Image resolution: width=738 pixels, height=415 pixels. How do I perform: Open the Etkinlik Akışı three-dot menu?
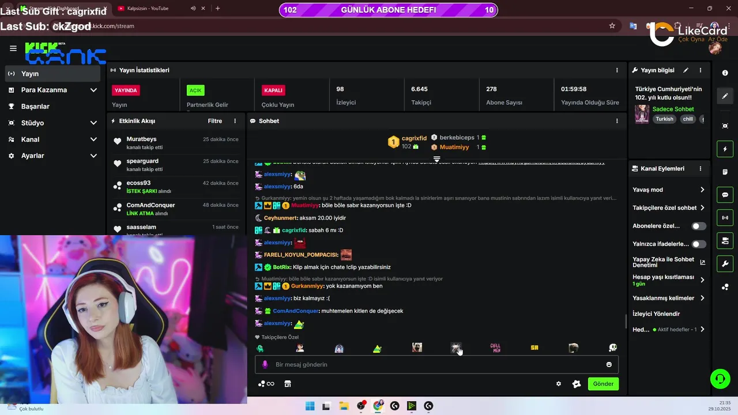tap(235, 121)
